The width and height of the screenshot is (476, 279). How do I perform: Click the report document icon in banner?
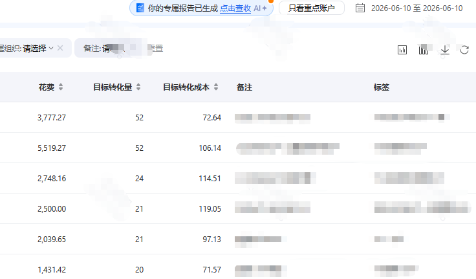(x=140, y=8)
